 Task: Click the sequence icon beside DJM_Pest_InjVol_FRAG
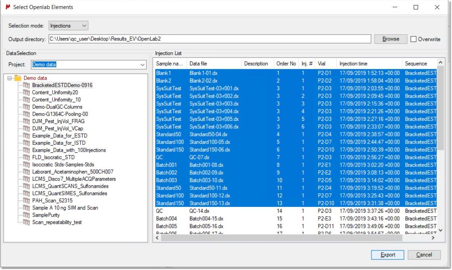pos(26,121)
